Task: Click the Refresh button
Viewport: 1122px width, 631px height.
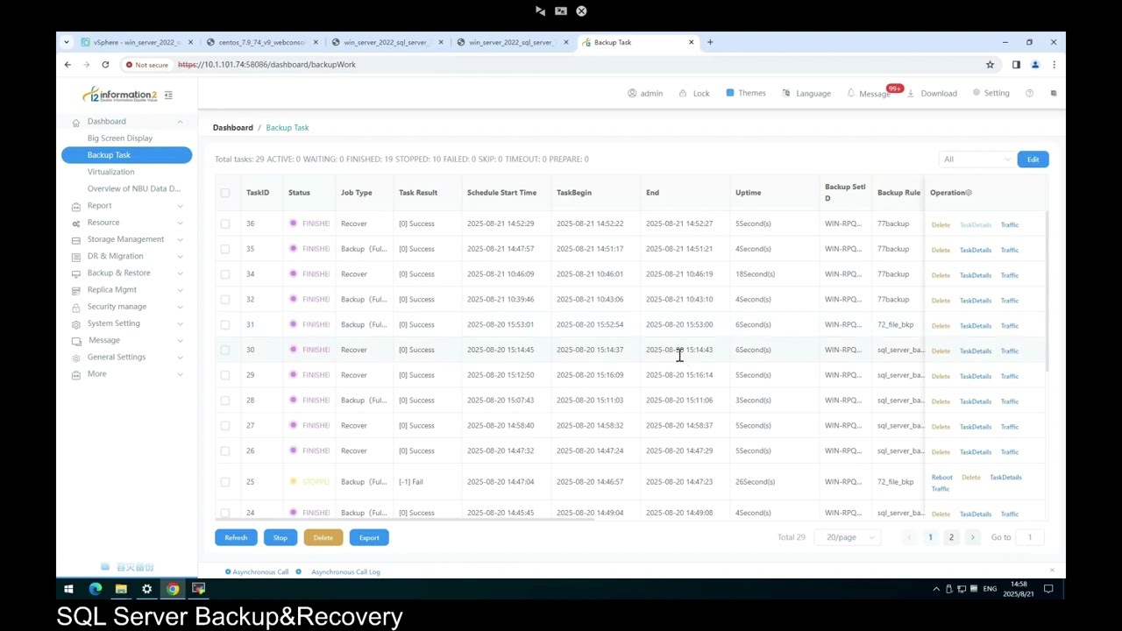Action: tap(236, 538)
